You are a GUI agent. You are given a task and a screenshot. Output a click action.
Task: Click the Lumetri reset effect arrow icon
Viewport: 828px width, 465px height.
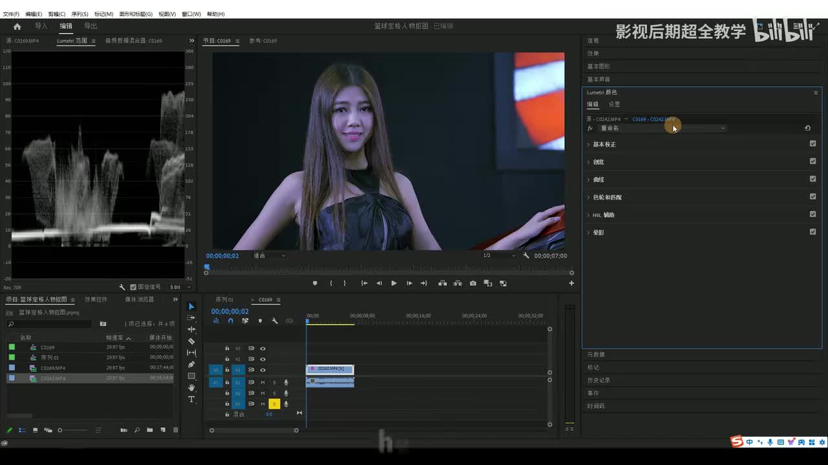[807, 128]
